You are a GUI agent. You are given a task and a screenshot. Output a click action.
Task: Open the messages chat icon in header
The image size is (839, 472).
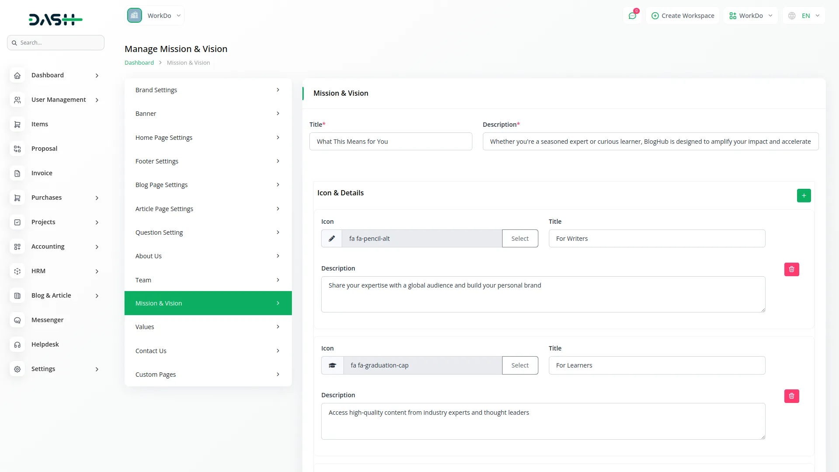coord(632,16)
